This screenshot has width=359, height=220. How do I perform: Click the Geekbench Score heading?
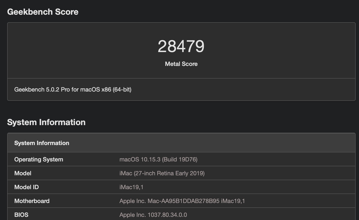pos(43,12)
